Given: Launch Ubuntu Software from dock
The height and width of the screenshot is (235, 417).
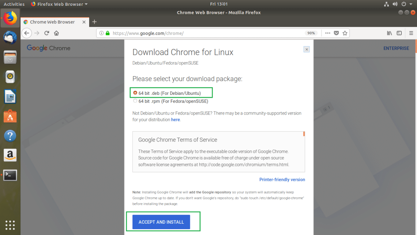Looking at the screenshot, I should point(10,116).
